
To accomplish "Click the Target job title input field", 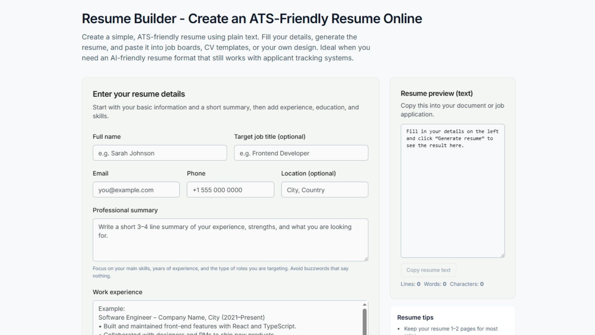I will click(301, 153).
